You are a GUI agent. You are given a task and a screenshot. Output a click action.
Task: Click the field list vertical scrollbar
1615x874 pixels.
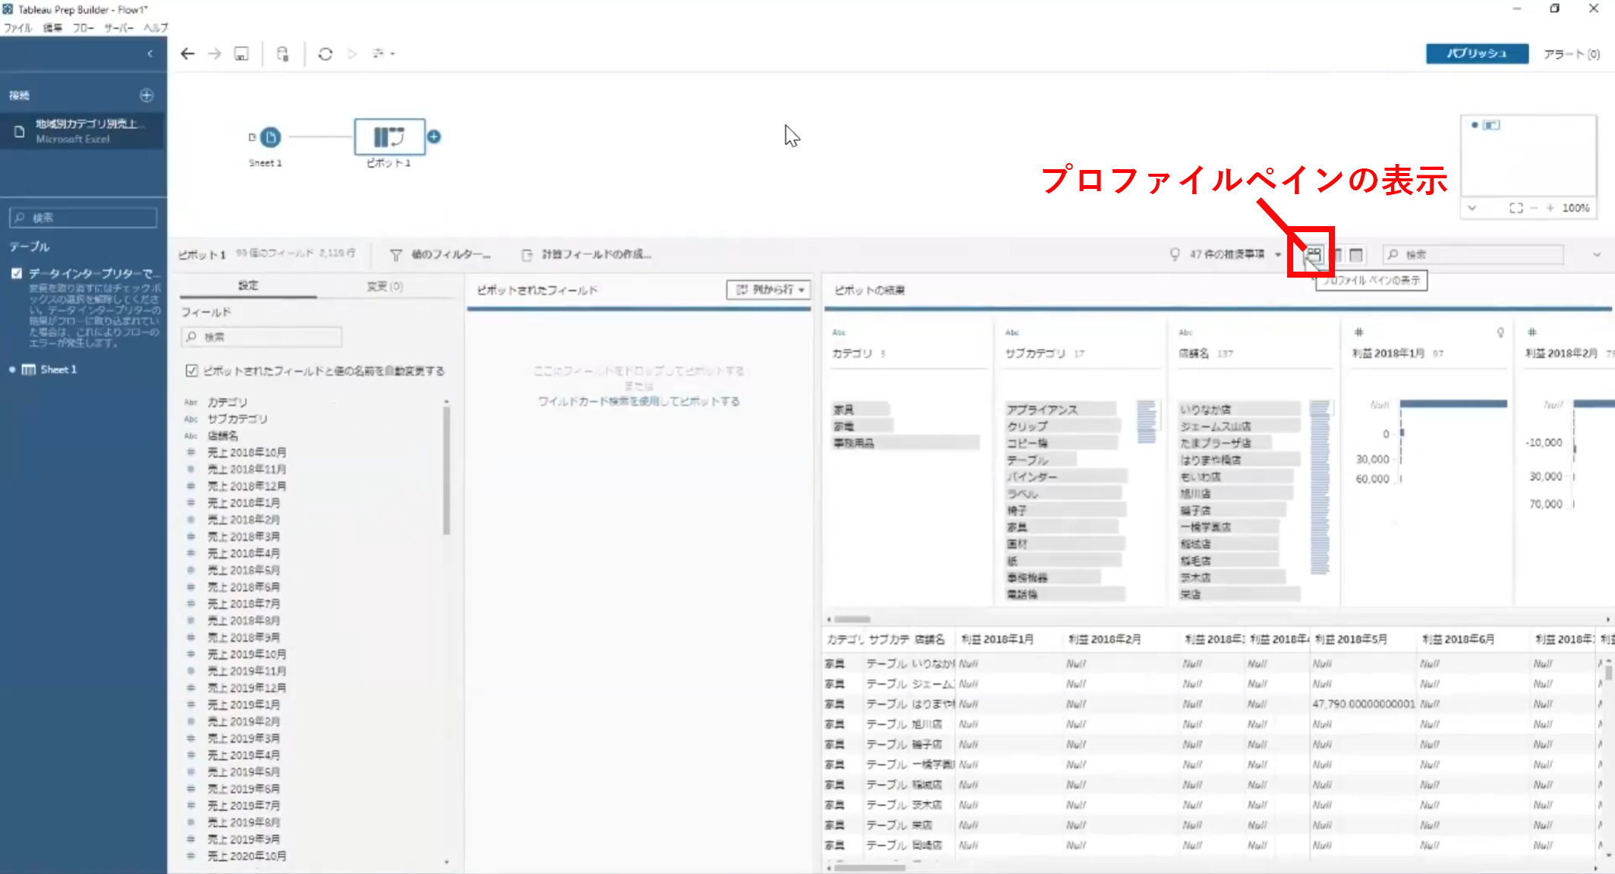(446, 470)
